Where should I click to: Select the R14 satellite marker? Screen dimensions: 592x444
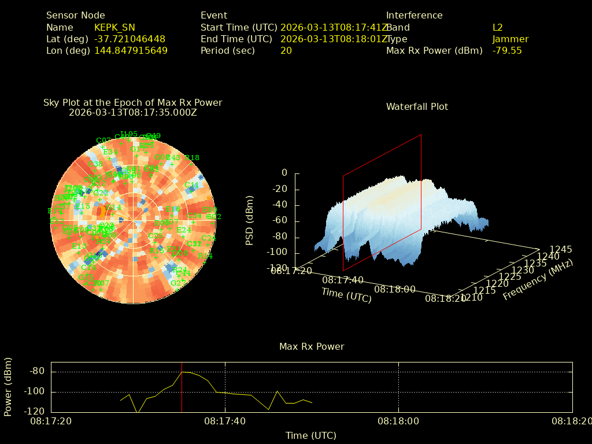pyautogui.click(x=205, y=262)
